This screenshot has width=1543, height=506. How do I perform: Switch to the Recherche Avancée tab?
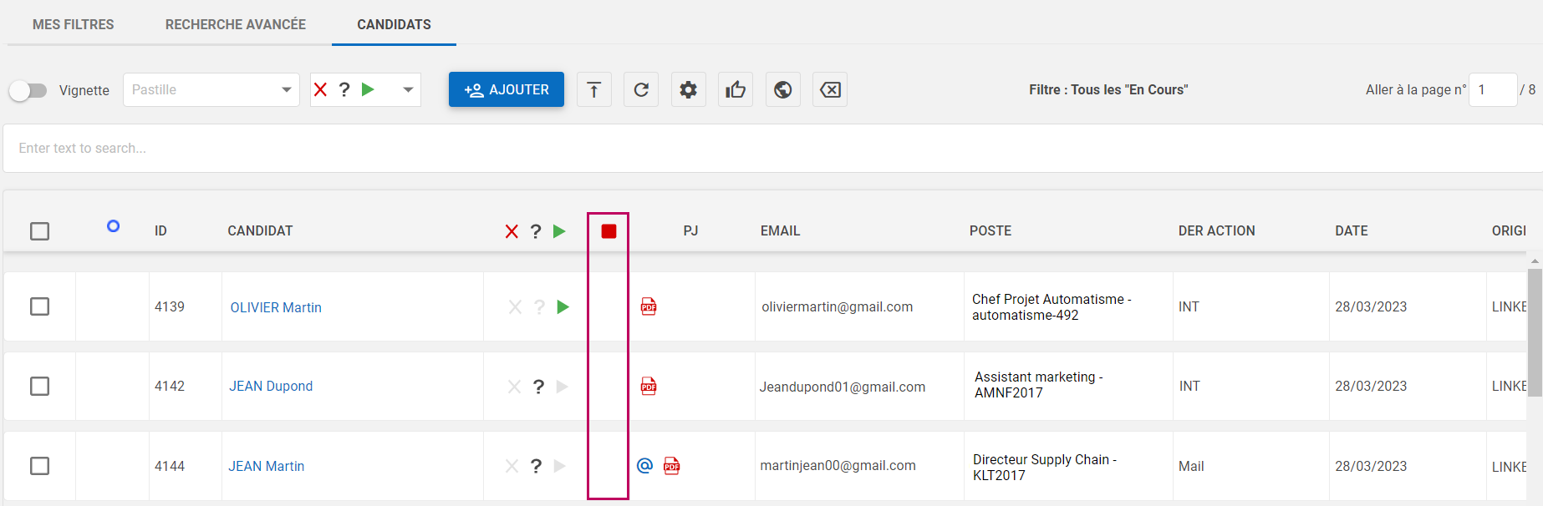tap(235, 24)
